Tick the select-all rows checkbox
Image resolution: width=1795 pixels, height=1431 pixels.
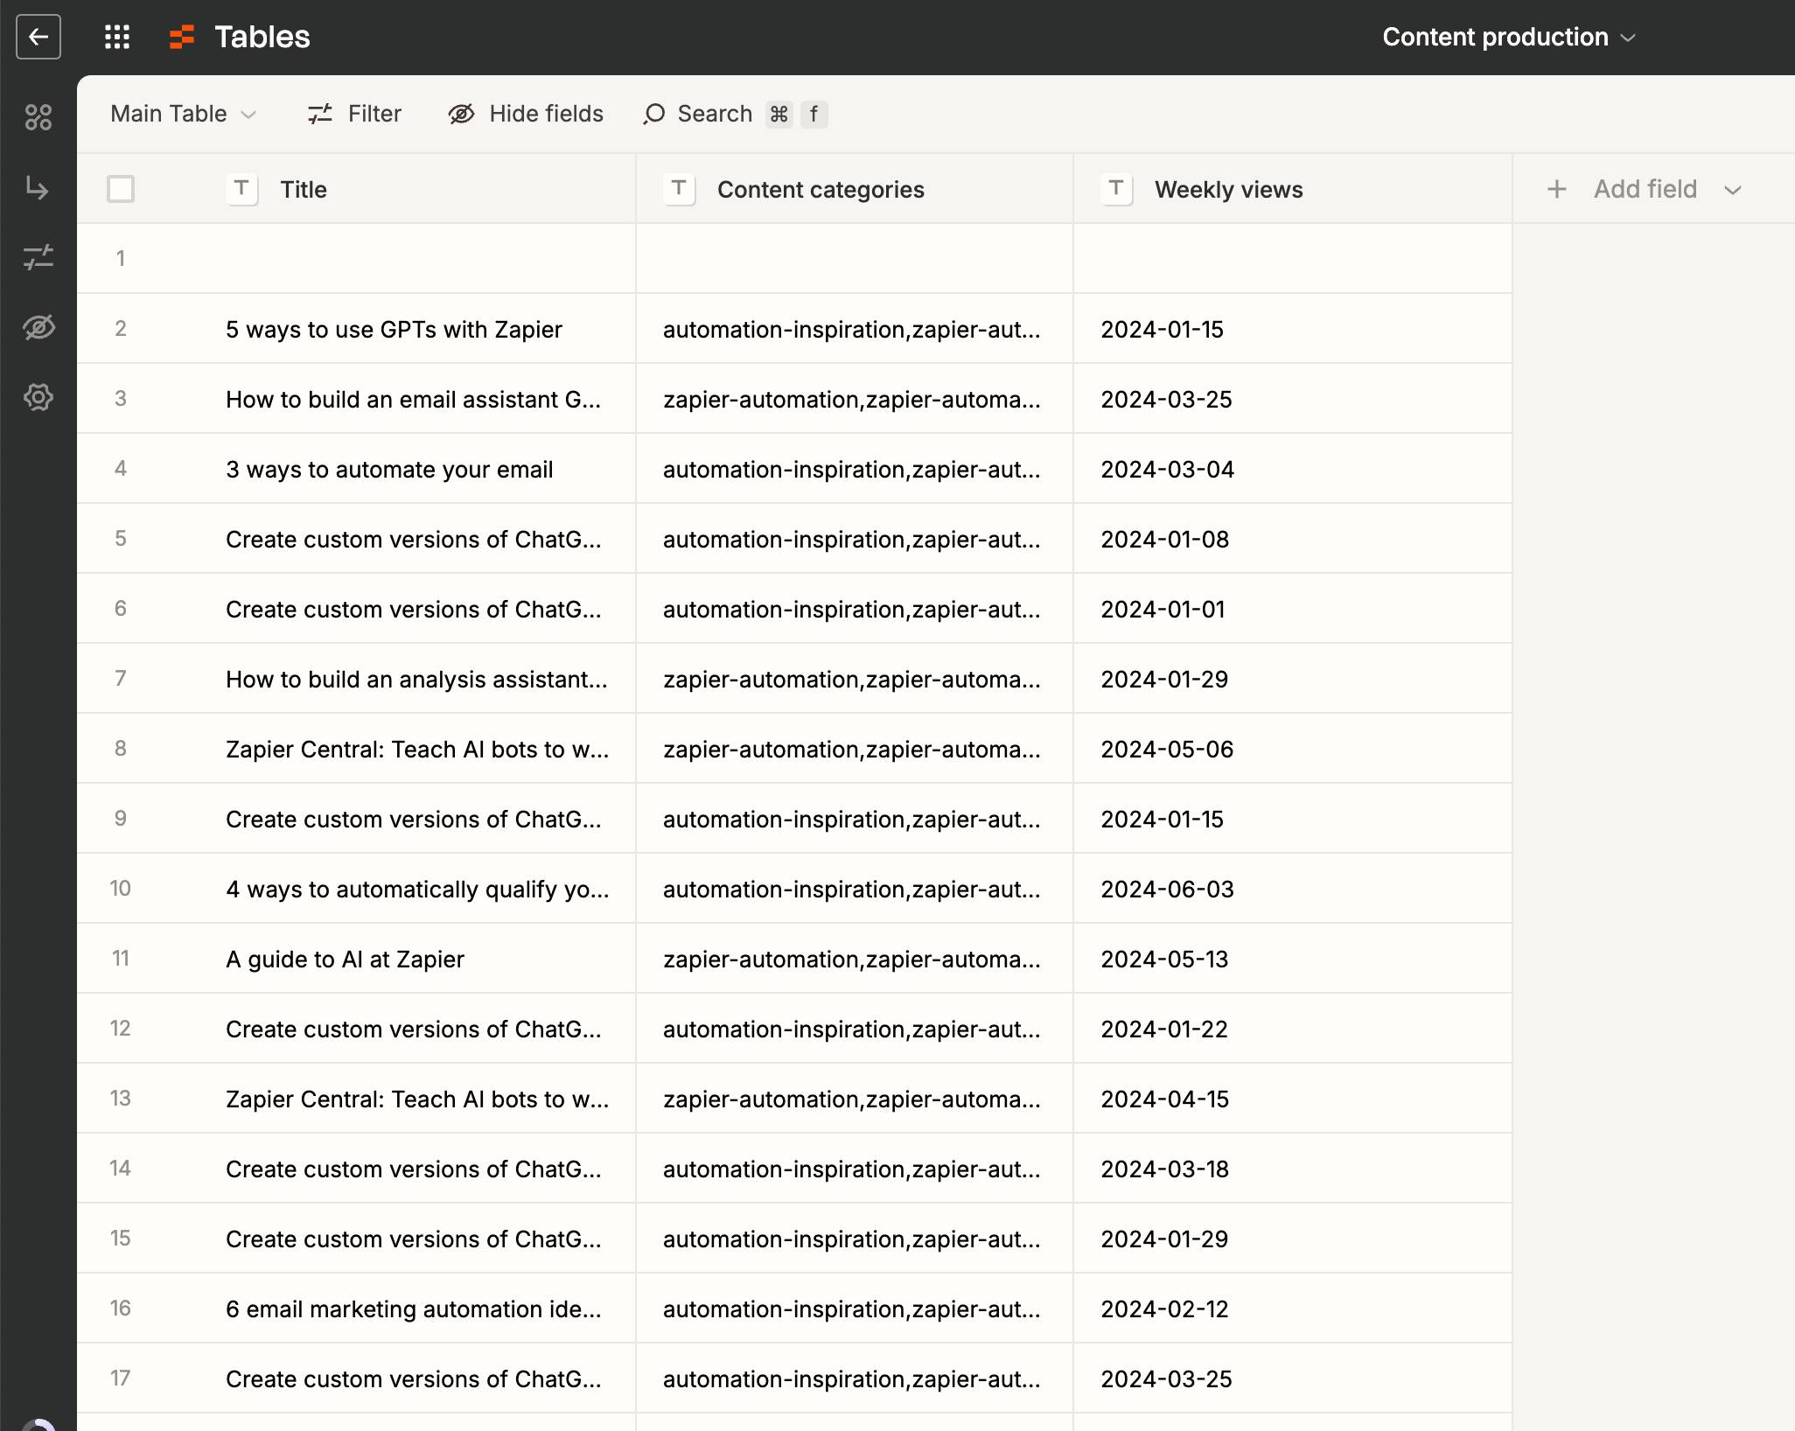pyautogui.click(x=121, y=189)
